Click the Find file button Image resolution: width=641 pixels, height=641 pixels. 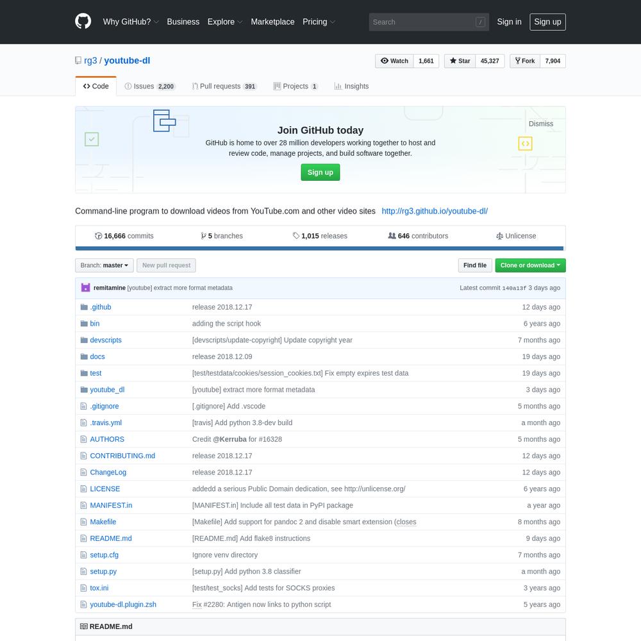click(x=475, y=265)
